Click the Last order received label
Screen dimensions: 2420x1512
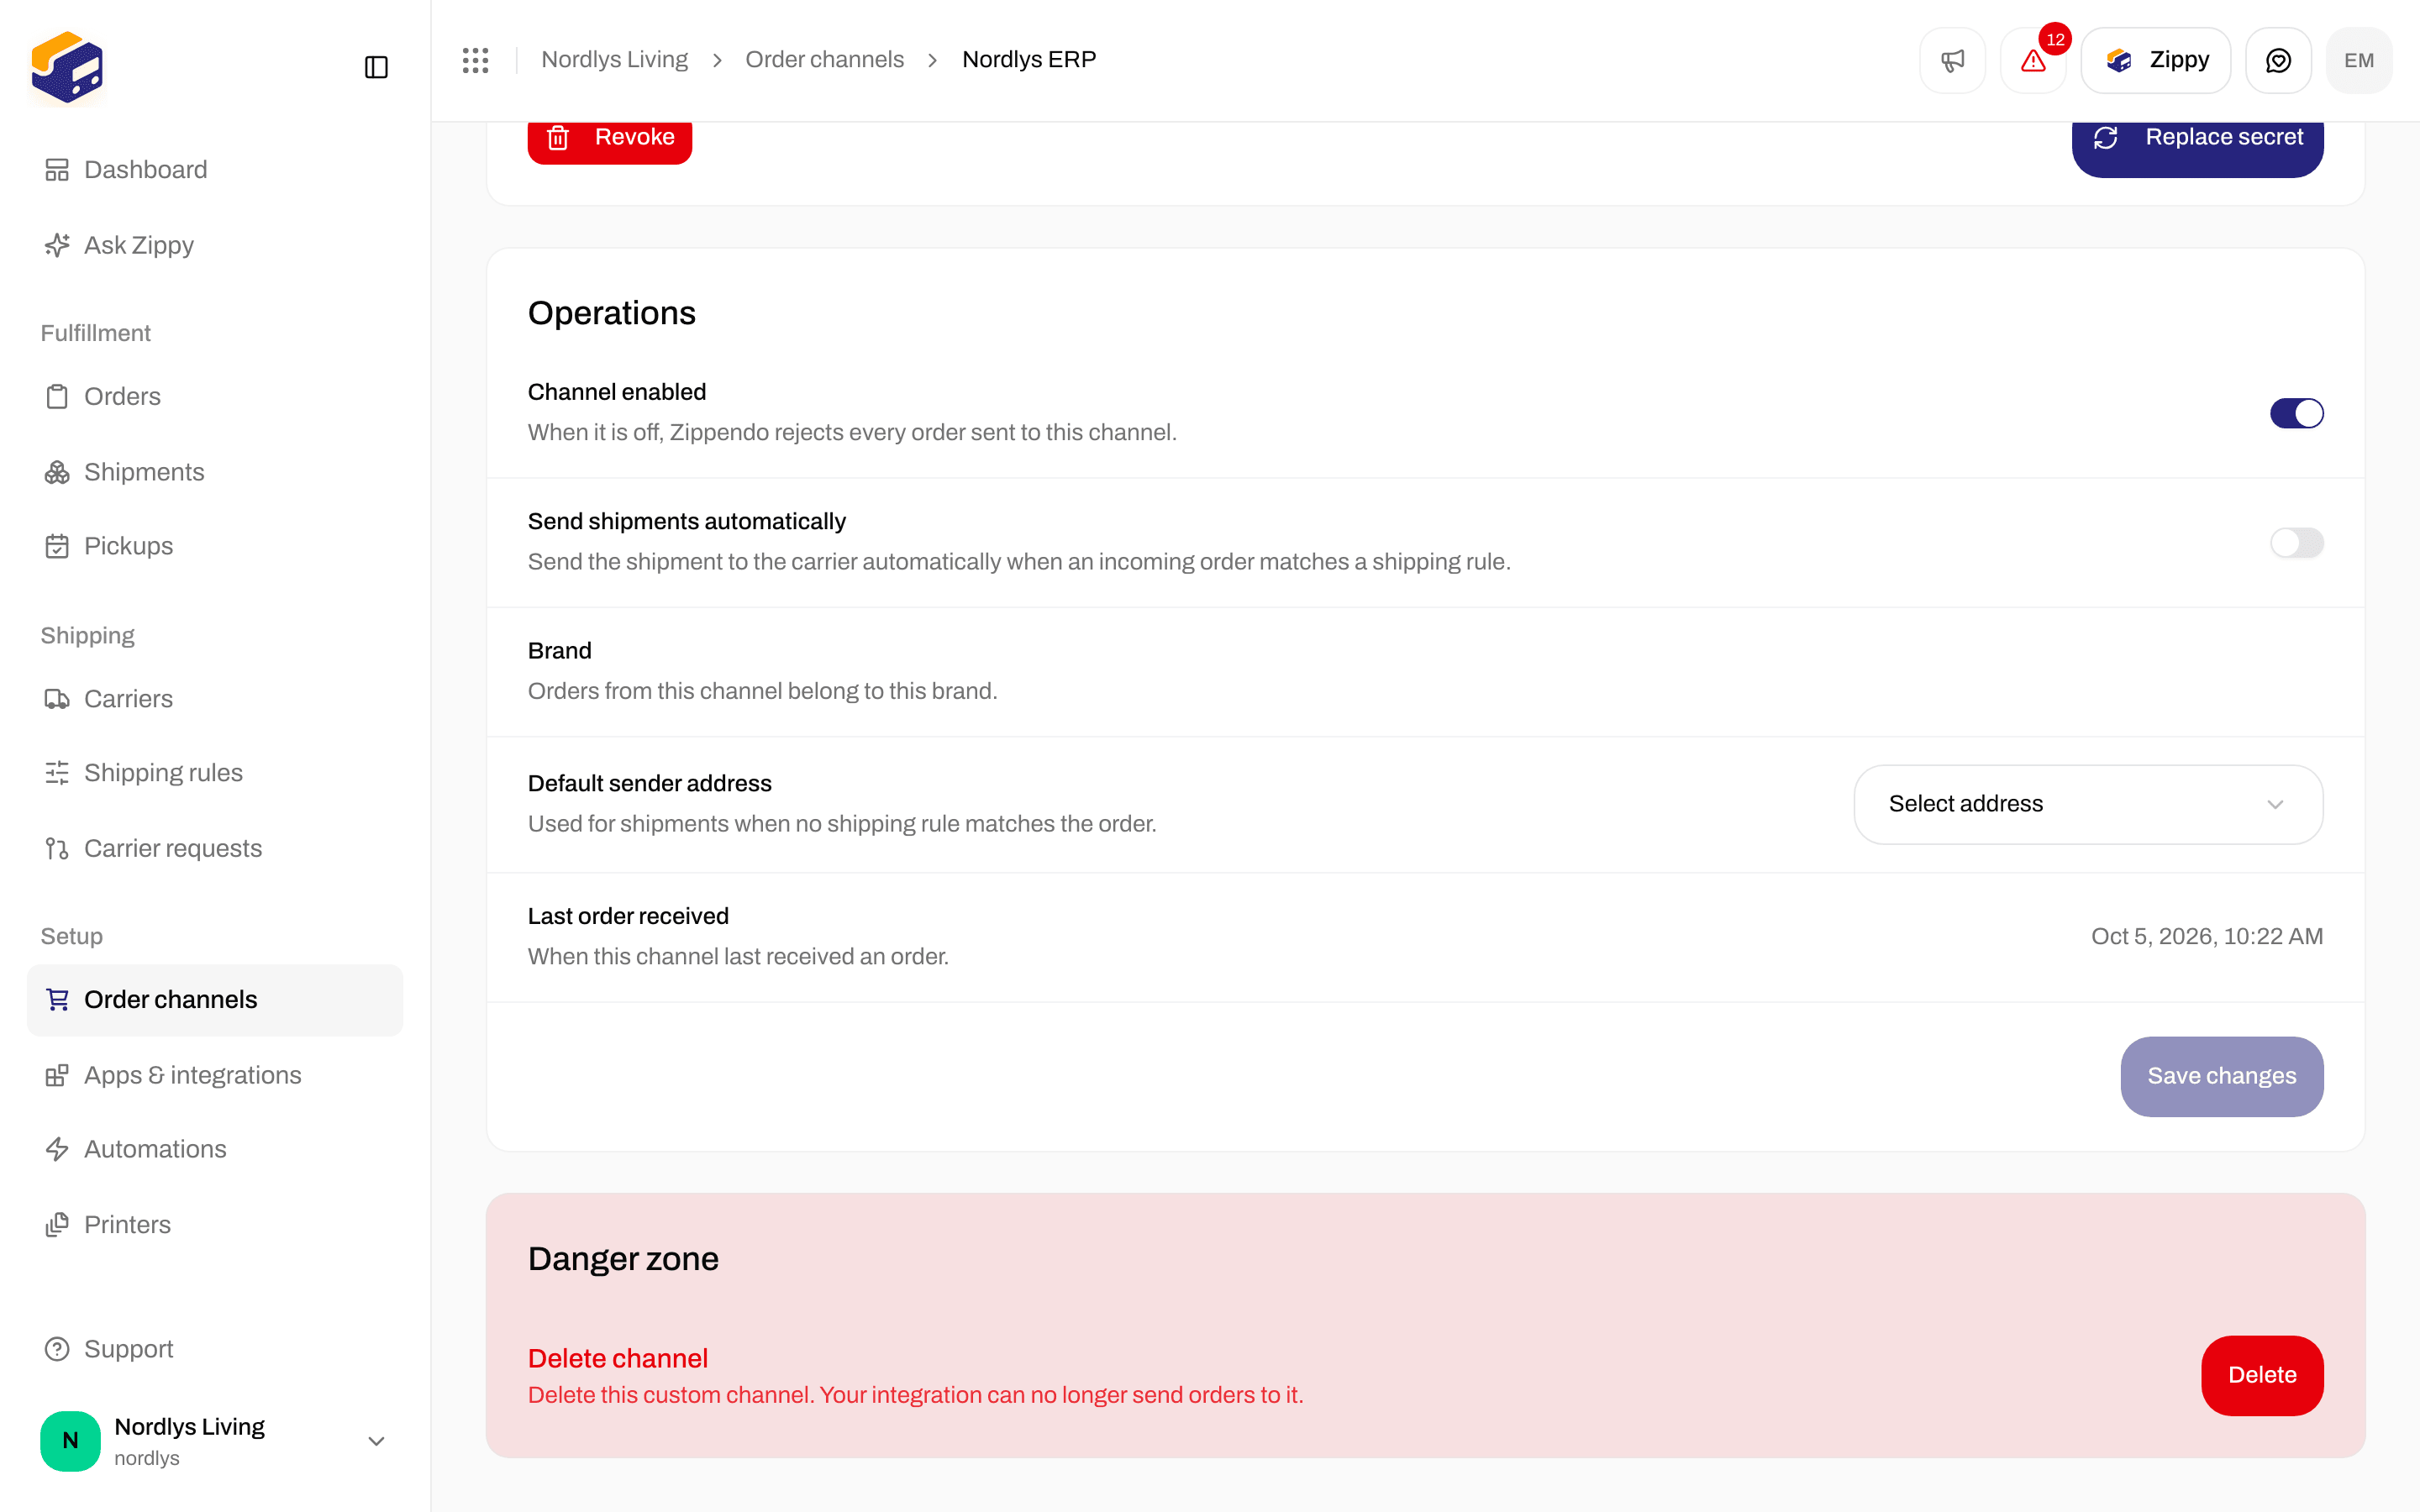point(628,916)
